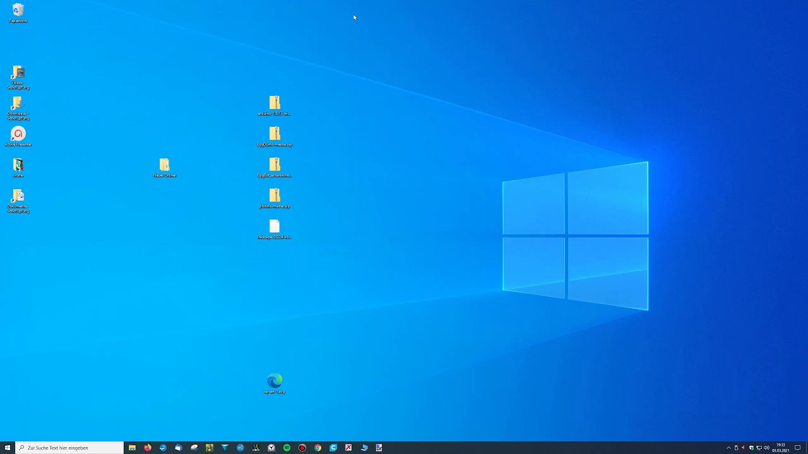Viewport: 808px width, 454px height.
Task: Launch Spotify from the taskbar
Action: (287, 448)
